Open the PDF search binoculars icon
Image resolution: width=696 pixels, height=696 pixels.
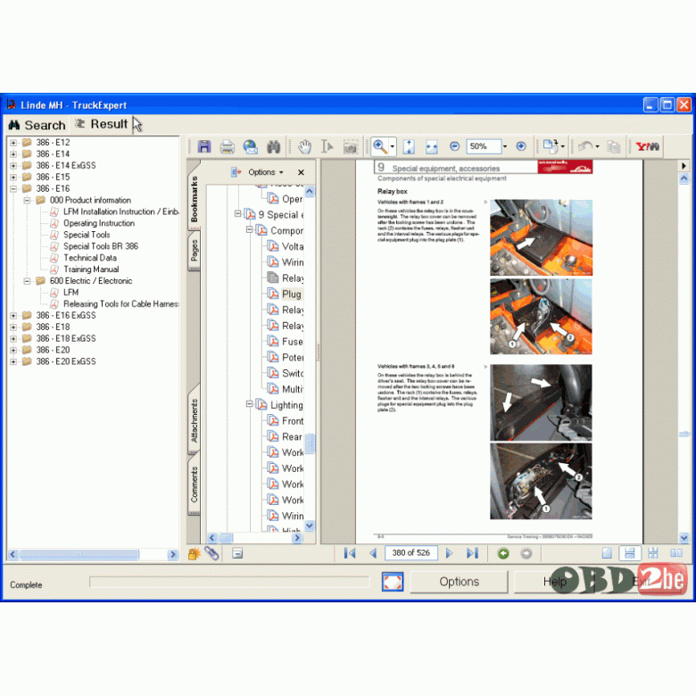(273, 146)
